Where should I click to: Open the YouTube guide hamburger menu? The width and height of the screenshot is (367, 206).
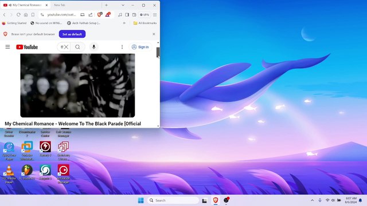tap(7, 47)
